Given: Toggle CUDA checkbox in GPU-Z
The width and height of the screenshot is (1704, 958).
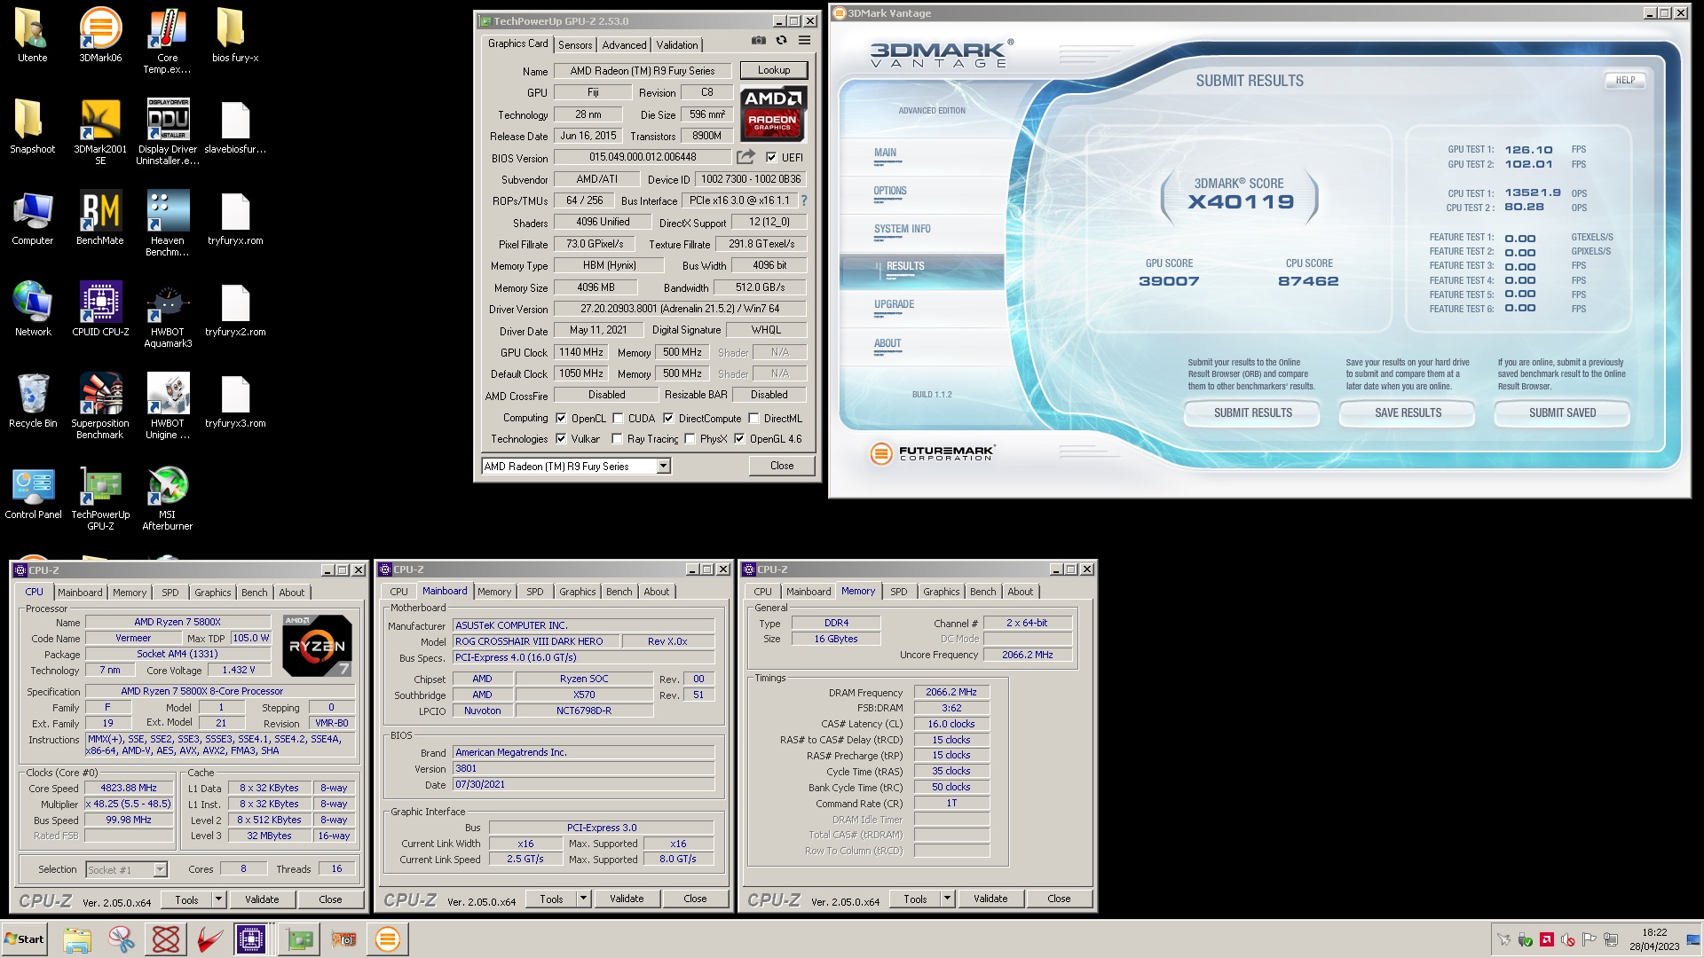Looking at the screenshot, I should [x=618, y=418].
